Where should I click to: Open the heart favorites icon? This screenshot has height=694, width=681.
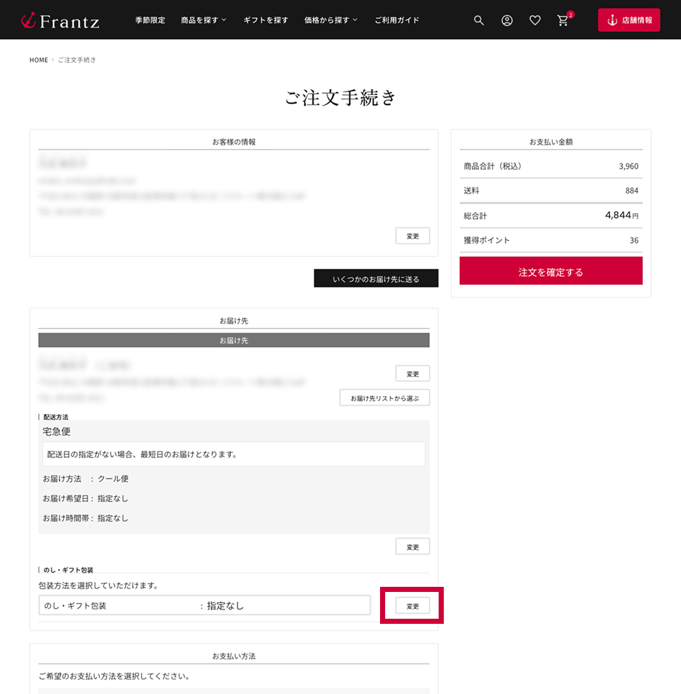coord(535,20)
